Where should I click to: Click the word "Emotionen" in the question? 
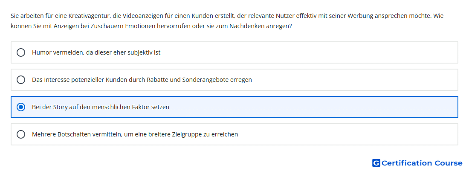click(x=139, y=26)
